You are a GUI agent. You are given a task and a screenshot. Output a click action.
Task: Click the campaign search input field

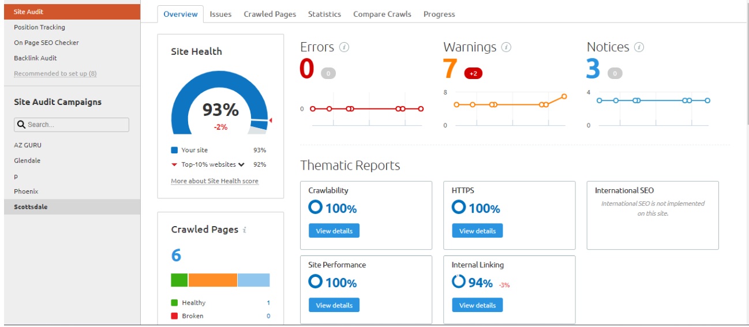tap(75, 125)
